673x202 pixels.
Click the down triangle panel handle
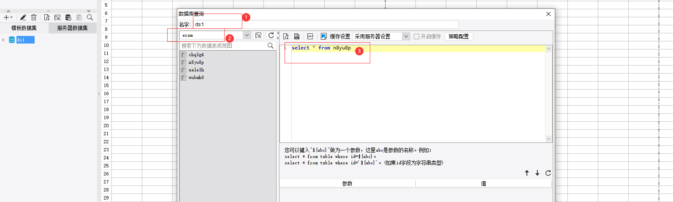click(89, 11)
